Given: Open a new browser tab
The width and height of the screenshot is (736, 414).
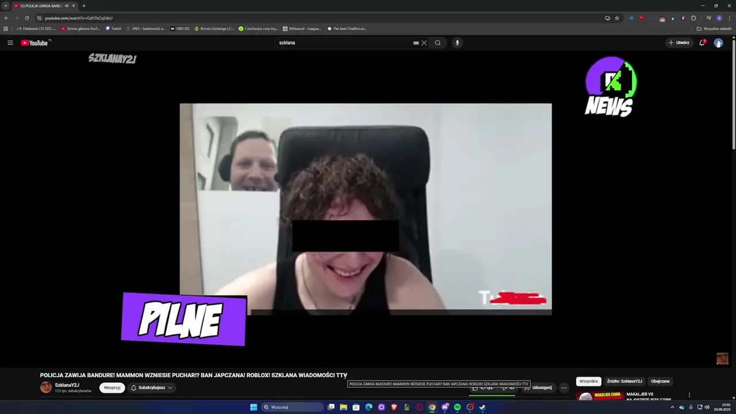Looking at the screenshot, I should 84,6.
